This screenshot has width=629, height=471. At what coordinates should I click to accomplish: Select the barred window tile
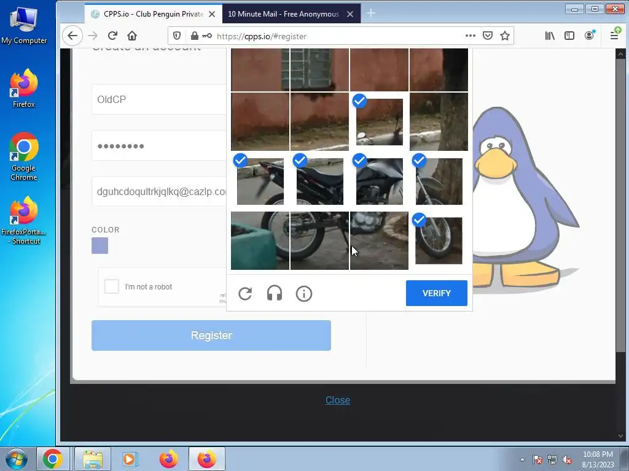click(319, 70)
